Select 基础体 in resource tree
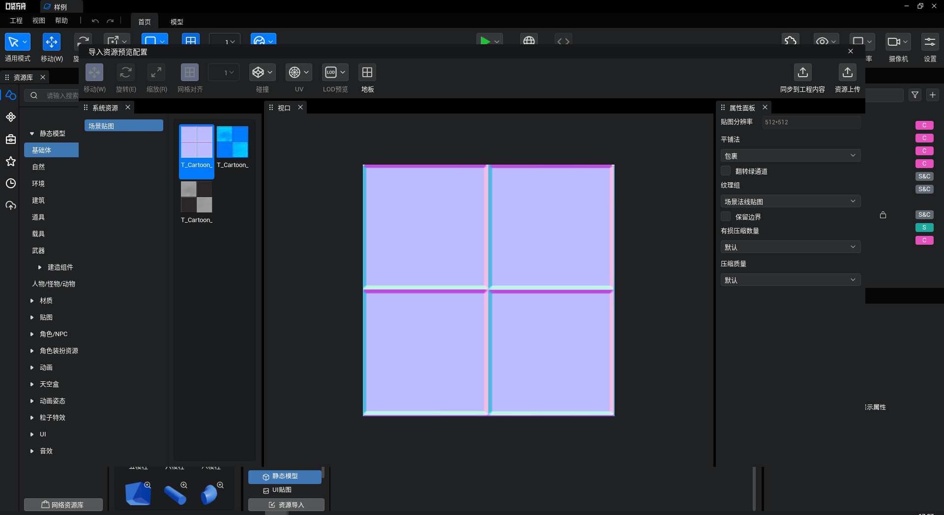Image resolution: width=944 pixels, height=515 pixels. pyautogui.click(x=51, y=150)
